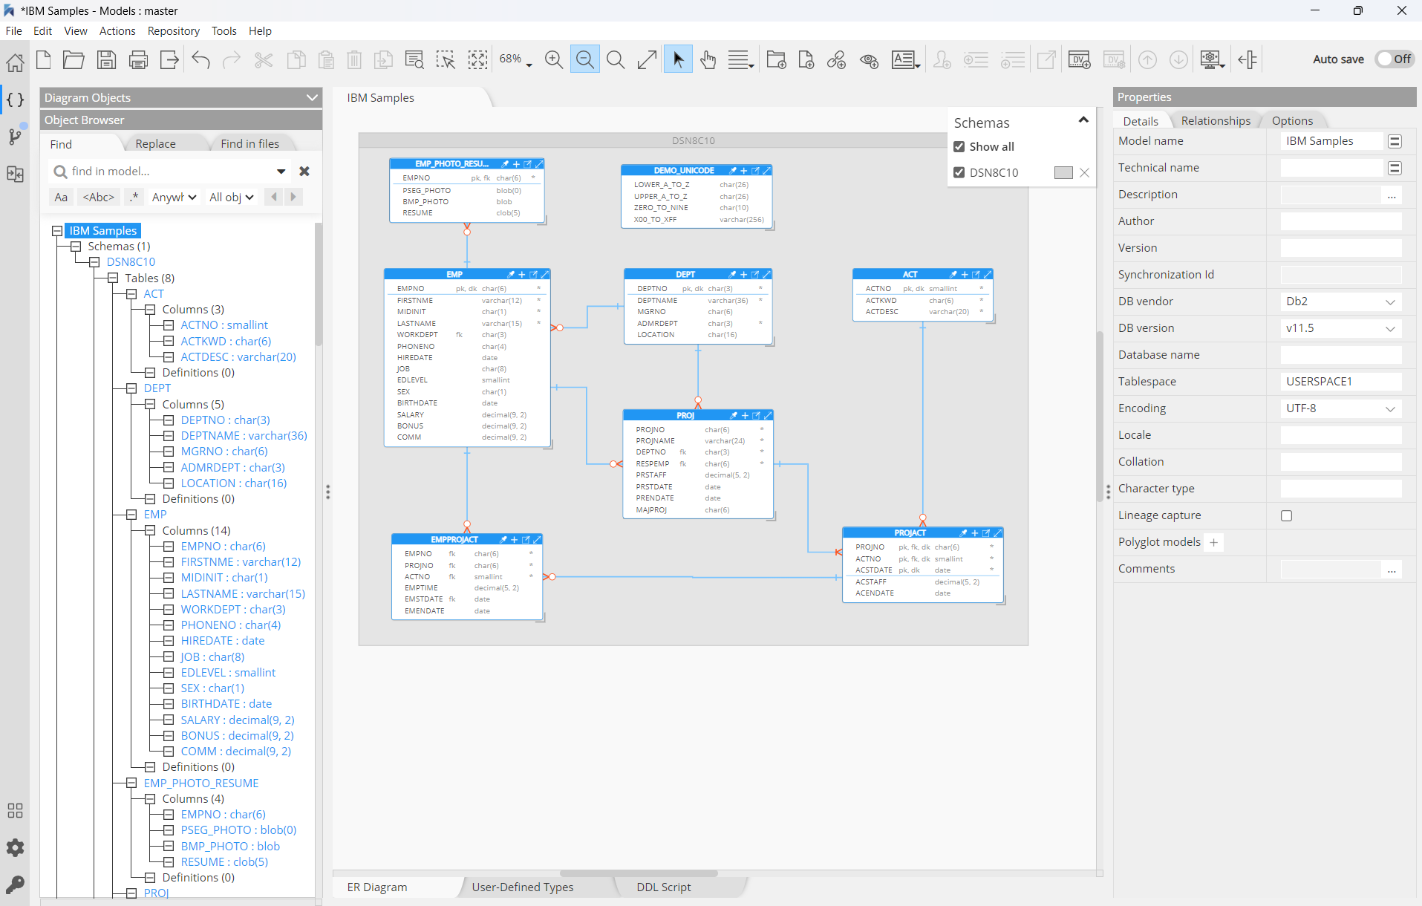This screenshot has width=1422, height=906.
Task: Open the DB vendor dropdown
Action: pyautogui.click(x=1340, y=302)
